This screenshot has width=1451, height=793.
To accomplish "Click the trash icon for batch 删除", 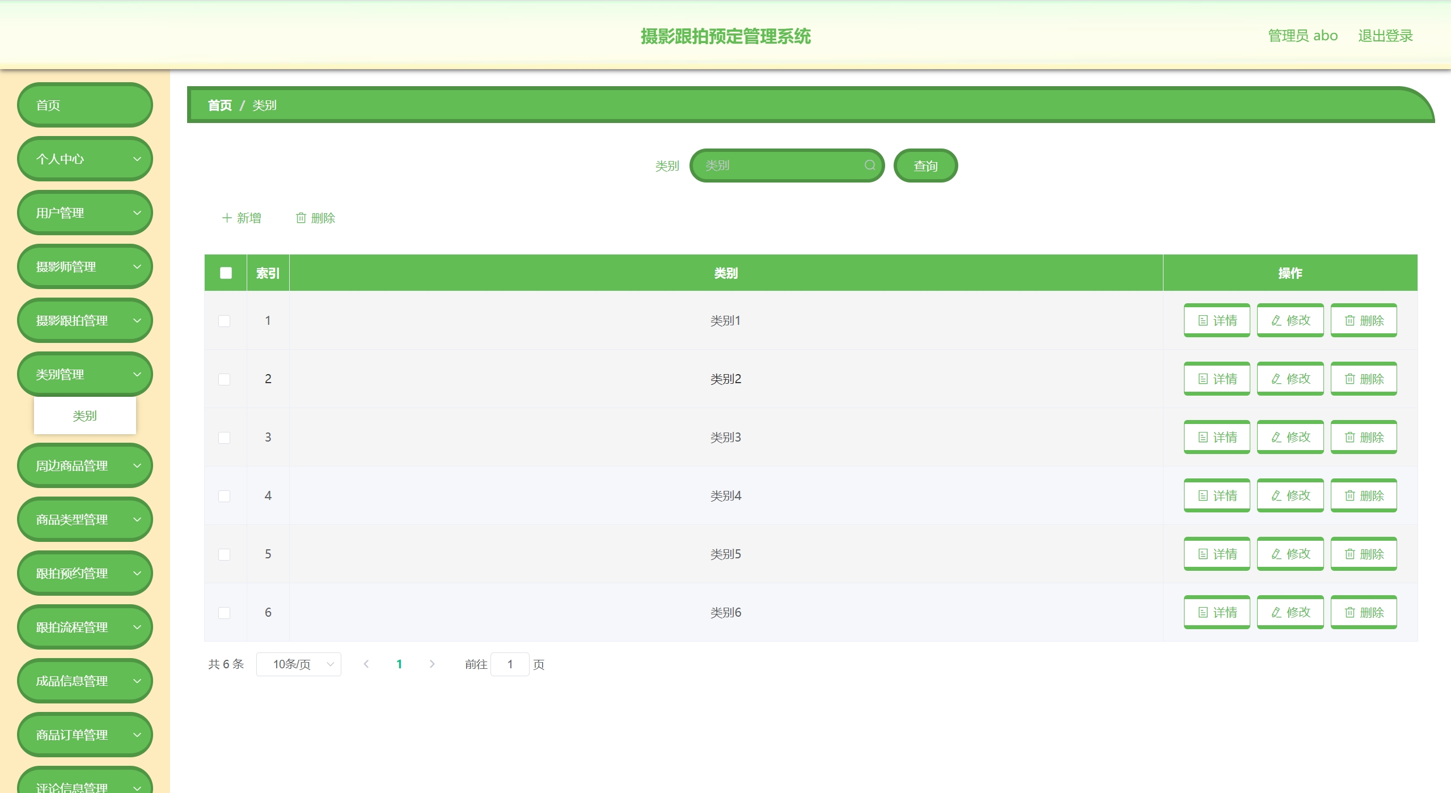I will point(301,218).
